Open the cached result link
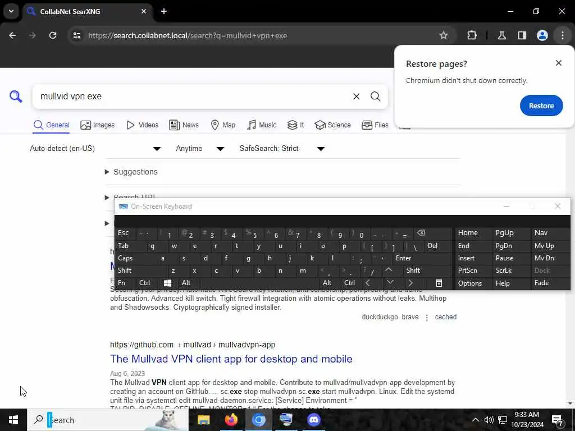This screenshot has width=575, height=431. [445, 317]
